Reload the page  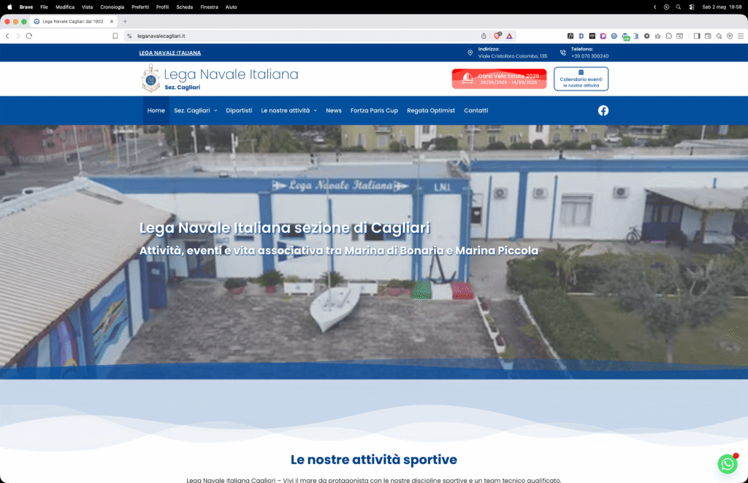click(29, 36)
